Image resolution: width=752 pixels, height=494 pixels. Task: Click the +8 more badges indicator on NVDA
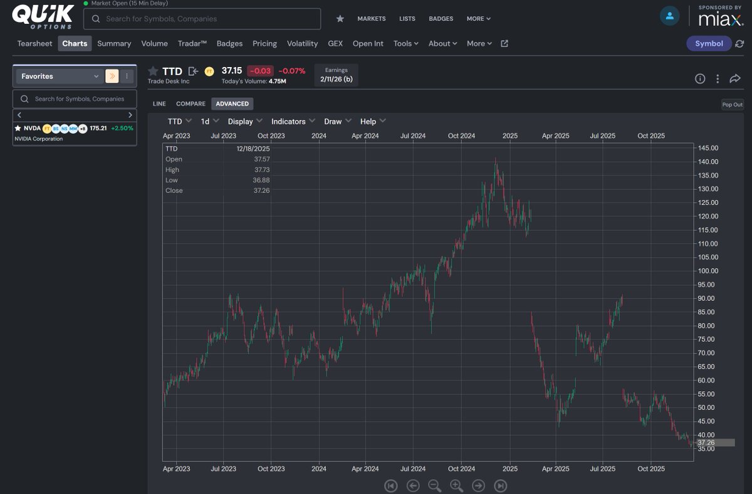pyautogui.click(x=82, y=129)
